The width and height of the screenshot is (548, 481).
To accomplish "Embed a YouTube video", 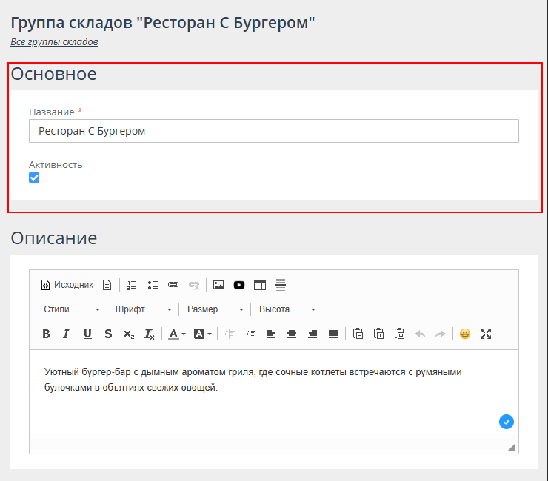I will (239, 285).
